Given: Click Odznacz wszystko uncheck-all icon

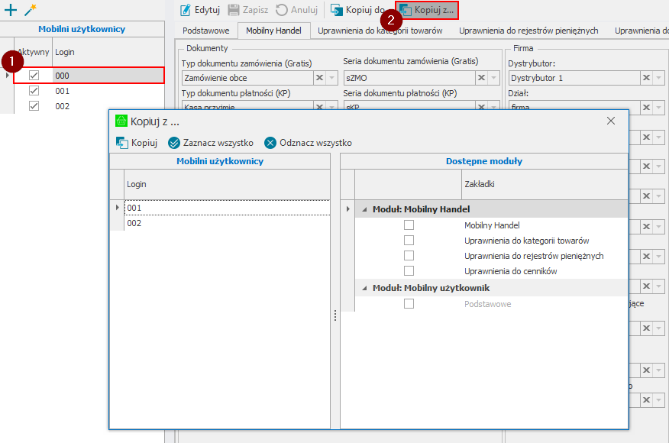Looking at the screenshot, I should pyautogui.click(x=270, y=143).
